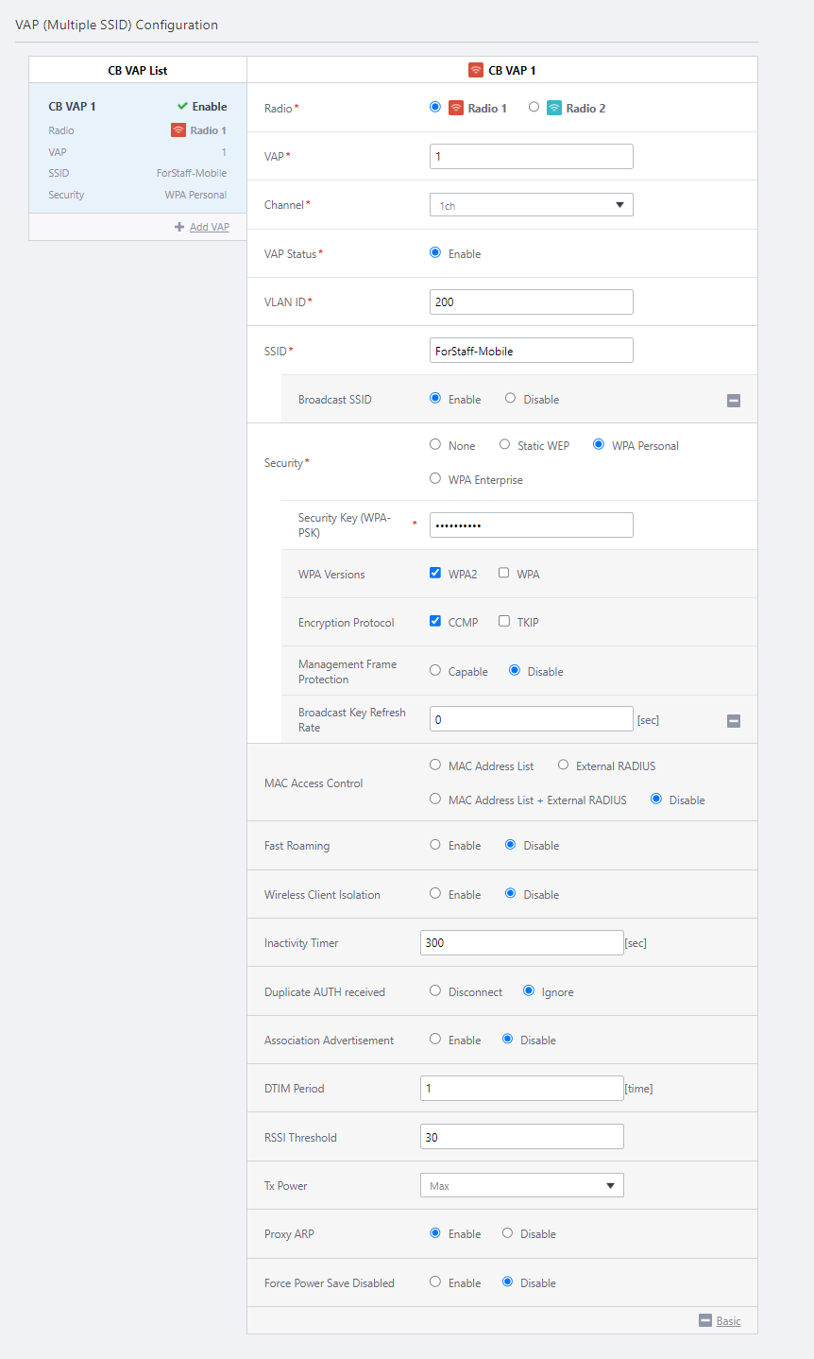
Task: Select CB VAP 1 in the VAP list
Action: 72,107
